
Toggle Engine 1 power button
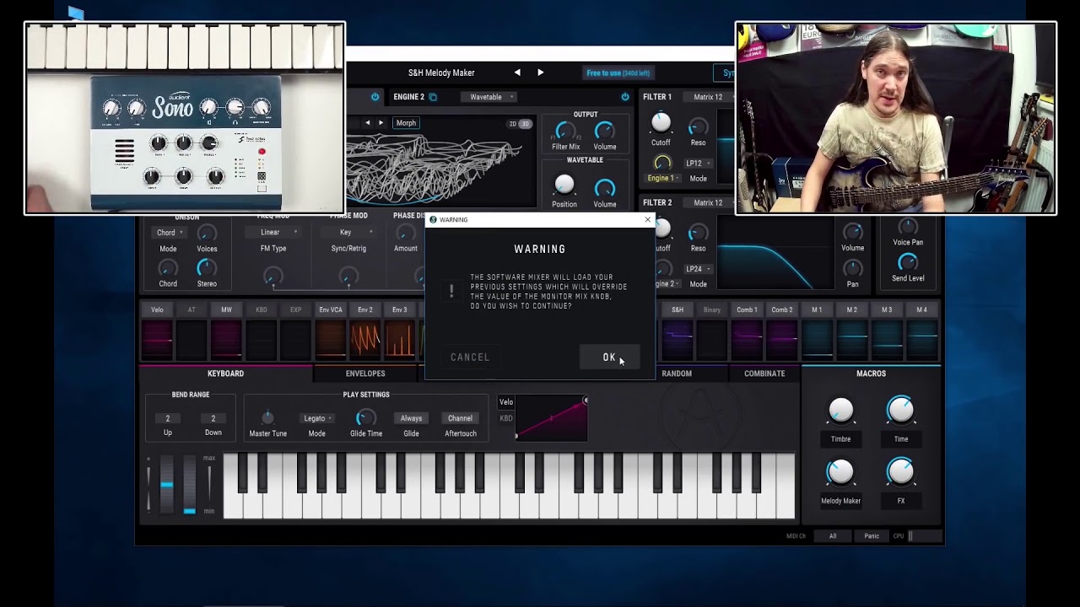375,97
